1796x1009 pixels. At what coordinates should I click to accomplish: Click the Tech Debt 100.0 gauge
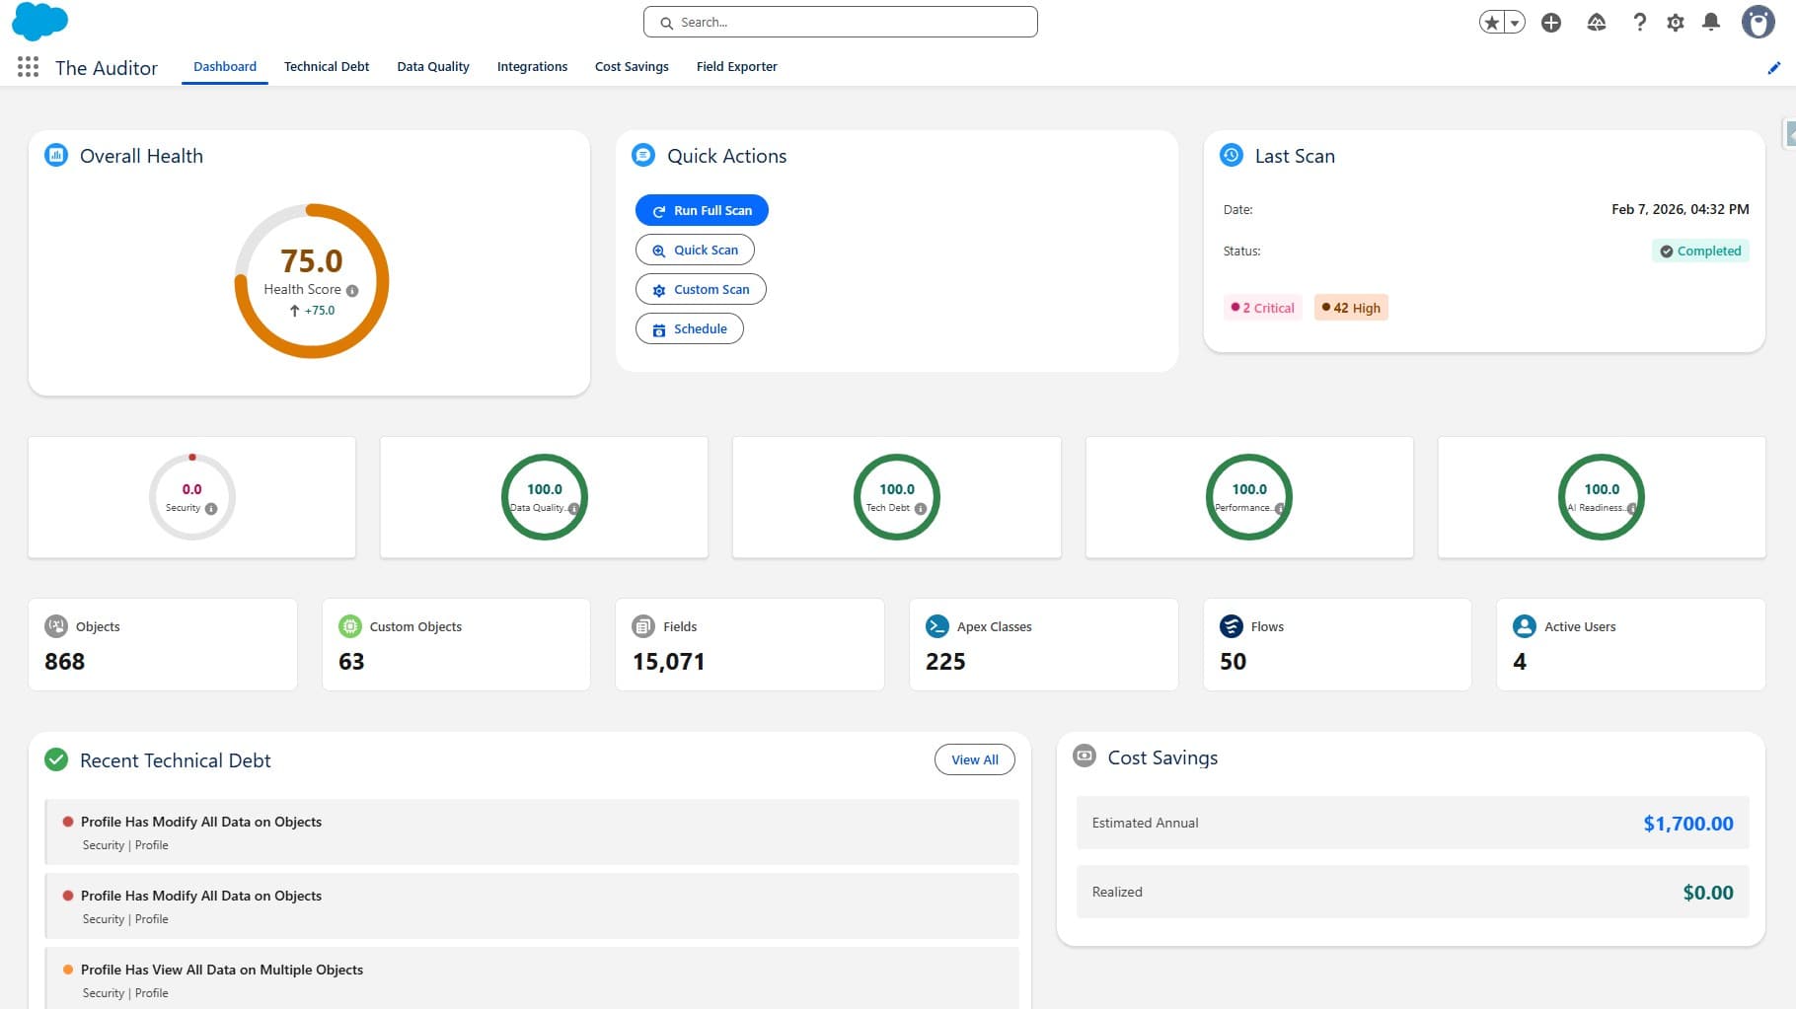pyautogui.click(x=897, y=496)
